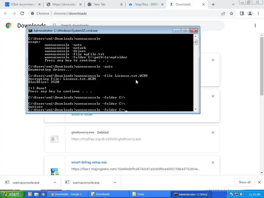This screenshot has height=198, width=264.
Task: Switch to Temp folder taskbar button
Action: tap(150, 194)
